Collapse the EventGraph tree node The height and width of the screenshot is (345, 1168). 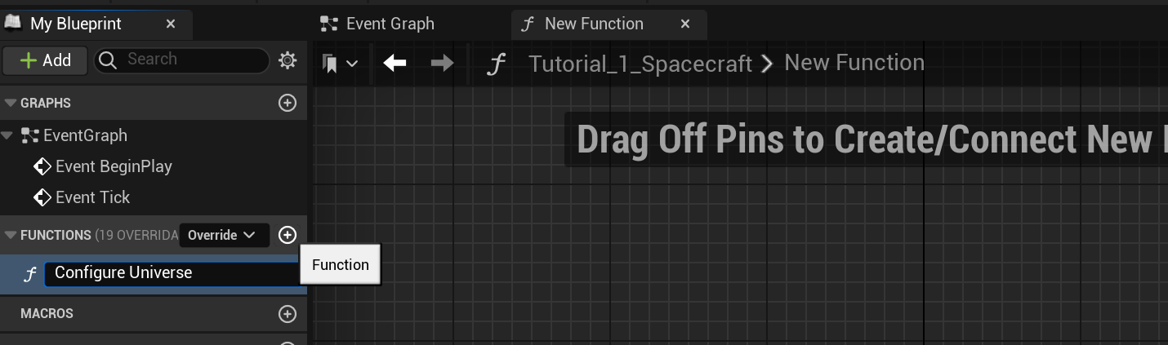(x=8, y=135)
